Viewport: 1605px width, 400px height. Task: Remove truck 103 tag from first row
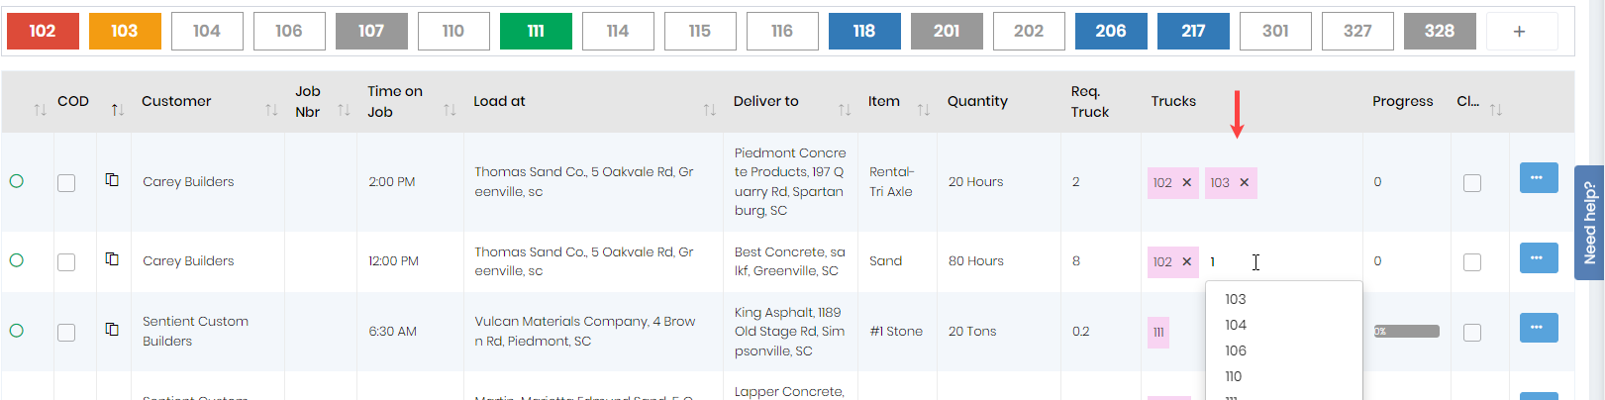pyautogui.click(x=1245, y=183)
